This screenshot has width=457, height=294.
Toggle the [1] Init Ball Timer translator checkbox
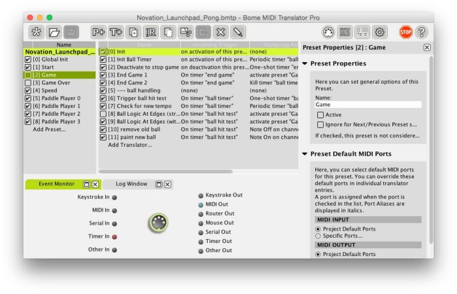[x=103, y=59]
